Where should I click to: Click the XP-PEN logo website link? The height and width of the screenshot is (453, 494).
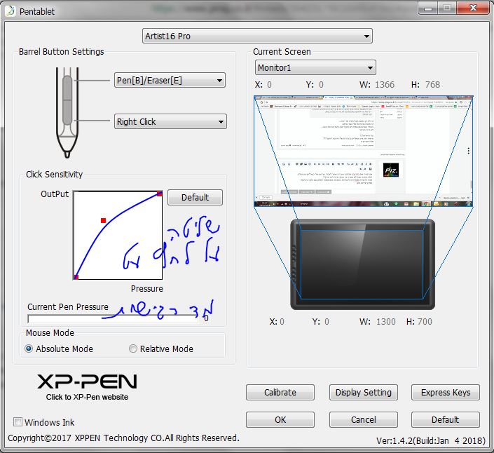click(x=87, y=386)
